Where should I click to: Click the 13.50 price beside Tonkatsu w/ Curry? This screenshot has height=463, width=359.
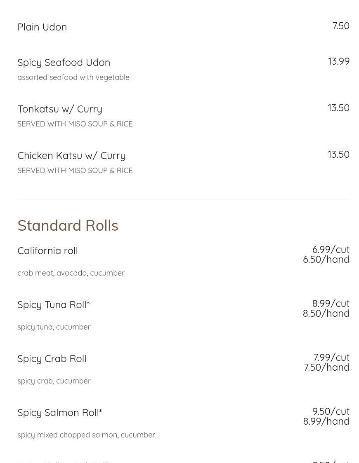pyautogui.click(x=338, y=108)
